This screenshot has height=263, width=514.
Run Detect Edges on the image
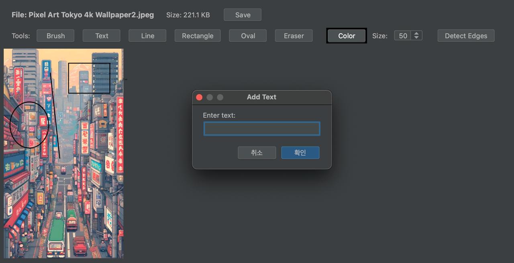tap(465, 35)
